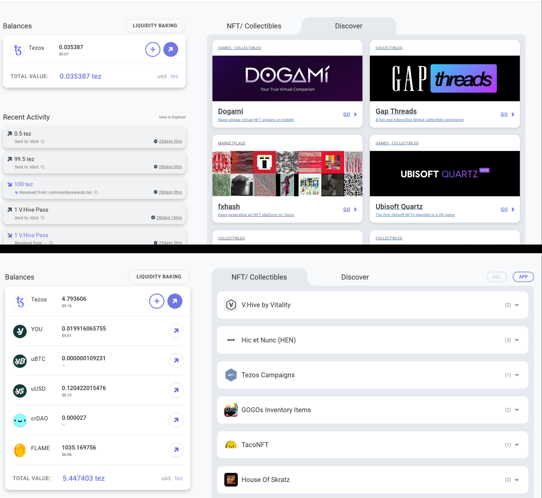Viewport: 542px width, 498px height.
Task: Click View in Explorer link
Action: (x=172, y=117)
